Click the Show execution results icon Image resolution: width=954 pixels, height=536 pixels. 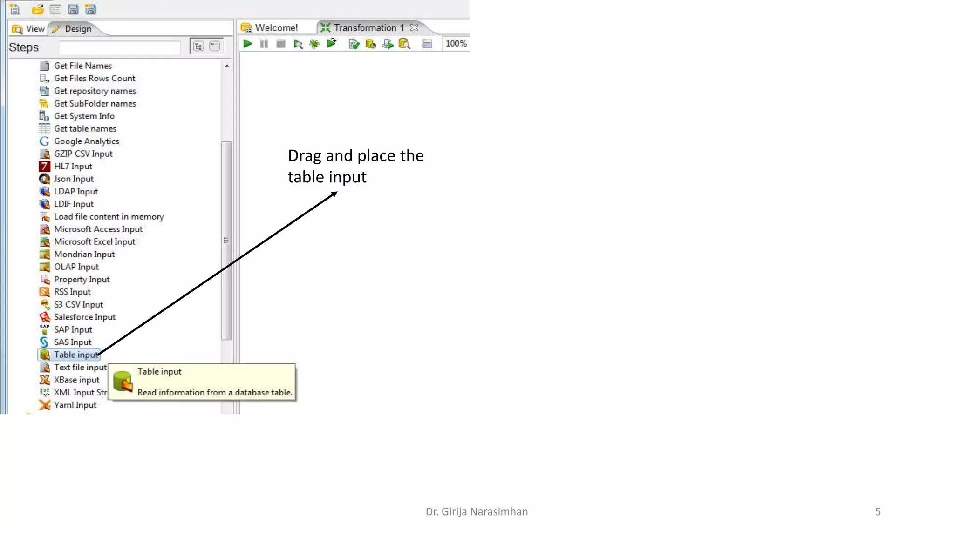pyautogui.click(x=427, y=44)
